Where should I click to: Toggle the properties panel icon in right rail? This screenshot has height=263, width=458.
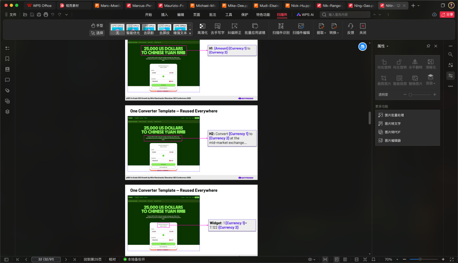pyautogui.click(x=450, y=76)
